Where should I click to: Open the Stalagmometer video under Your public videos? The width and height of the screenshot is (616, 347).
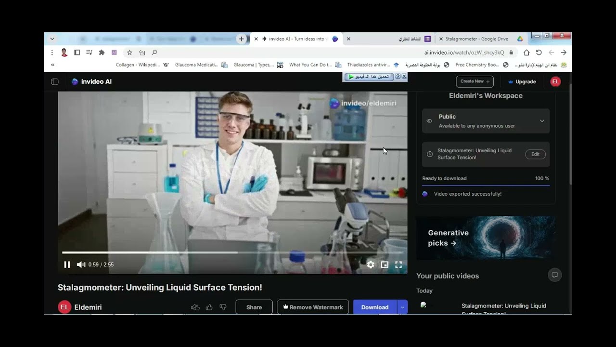(x=486, y=308)
